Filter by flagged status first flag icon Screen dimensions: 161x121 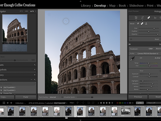(77, 103)
